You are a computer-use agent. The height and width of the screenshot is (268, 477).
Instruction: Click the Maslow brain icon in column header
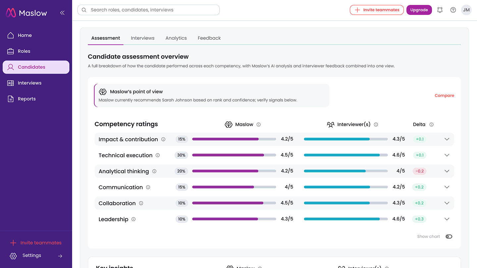pyautogui.click(x=229, y=125)
